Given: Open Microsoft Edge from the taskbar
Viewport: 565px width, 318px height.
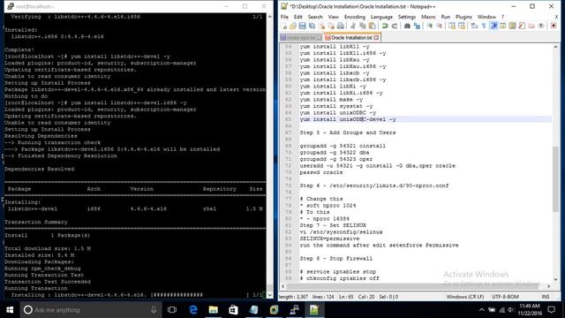Looking at the screenshot, I should (x=193, y=310).
